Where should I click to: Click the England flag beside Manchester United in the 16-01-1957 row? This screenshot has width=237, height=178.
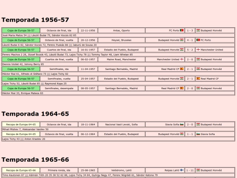(x=198, y=50)
